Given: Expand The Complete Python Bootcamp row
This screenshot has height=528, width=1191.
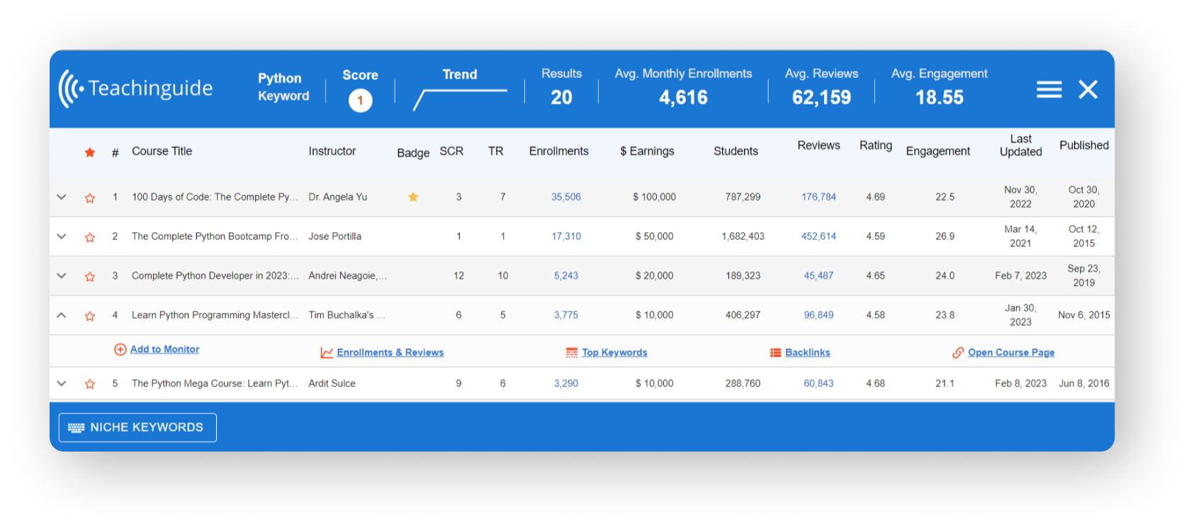Looking at the screenshot, I should click(x=62, y=236).
